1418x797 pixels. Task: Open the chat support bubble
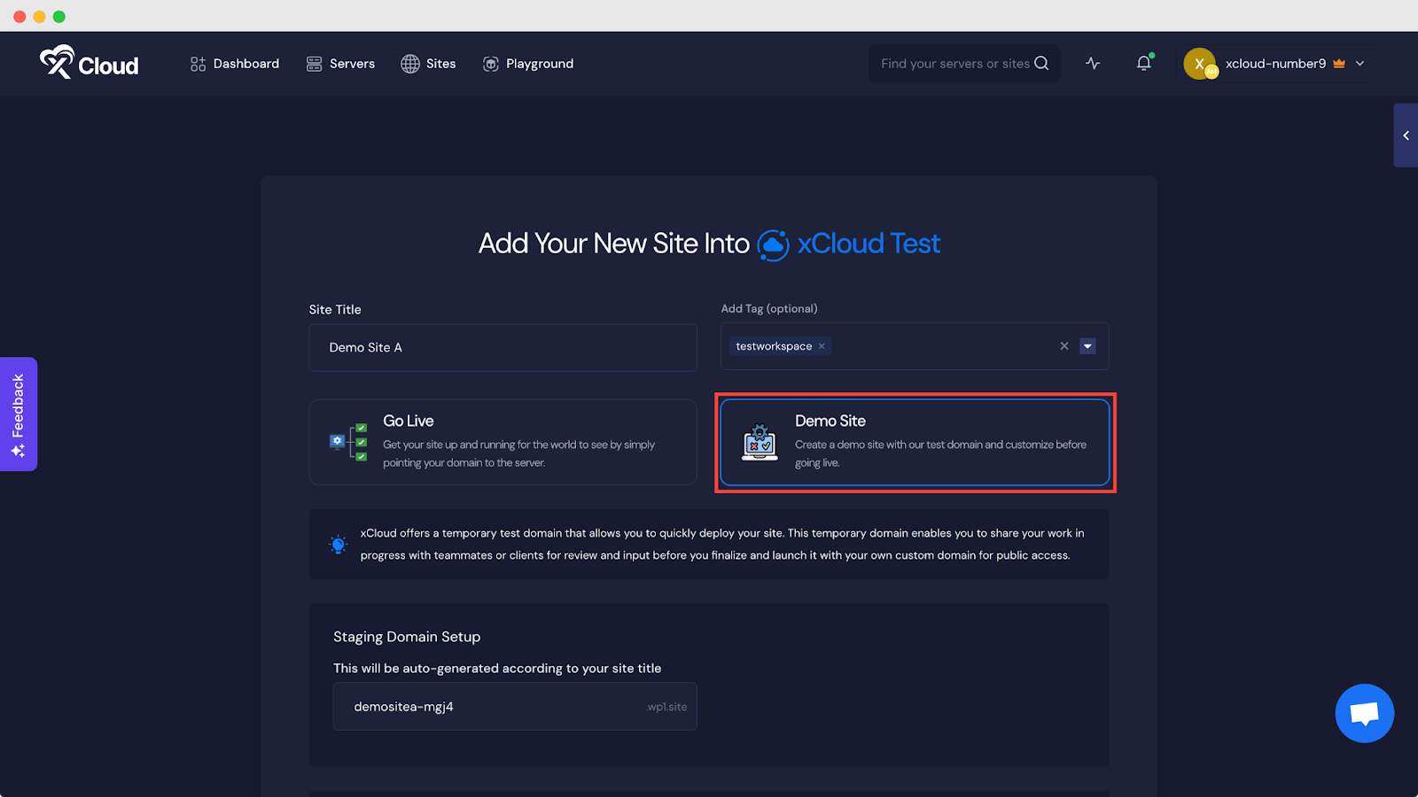[x=1364, y=713]
